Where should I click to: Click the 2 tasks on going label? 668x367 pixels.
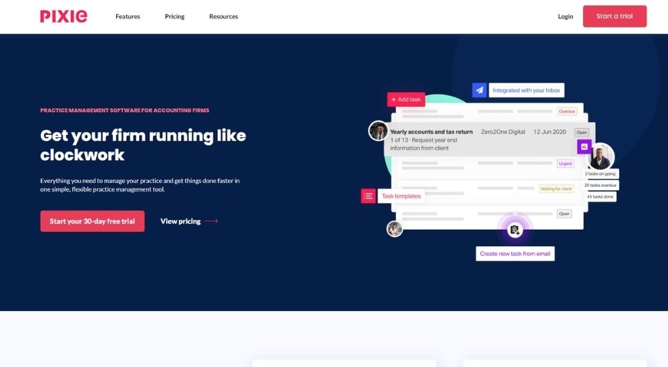pos(600,173)
